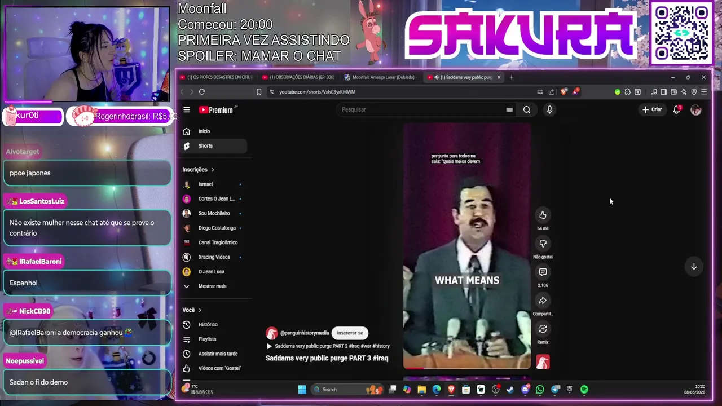The image size is (722, 406).
Task: Open Playlists in the sidebar
Action: click(x=214, y=339)
